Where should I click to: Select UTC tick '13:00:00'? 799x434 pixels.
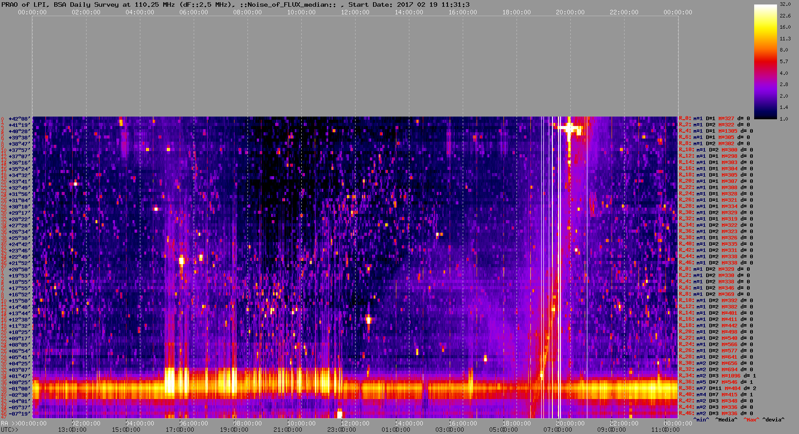tap(72, 430)
